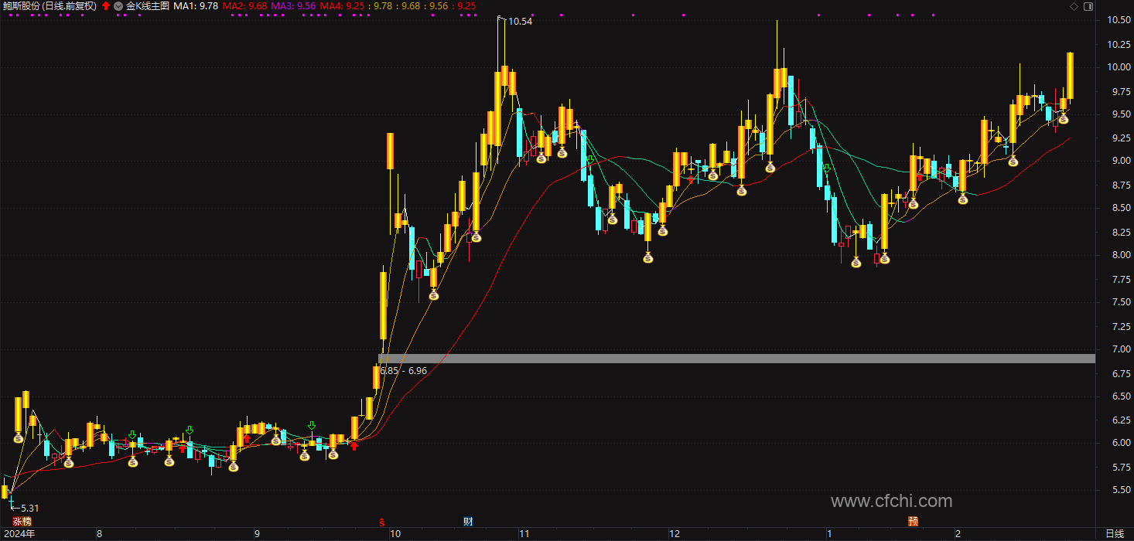Click the 6.85 - 6.96 gap label

coord(403,371)
